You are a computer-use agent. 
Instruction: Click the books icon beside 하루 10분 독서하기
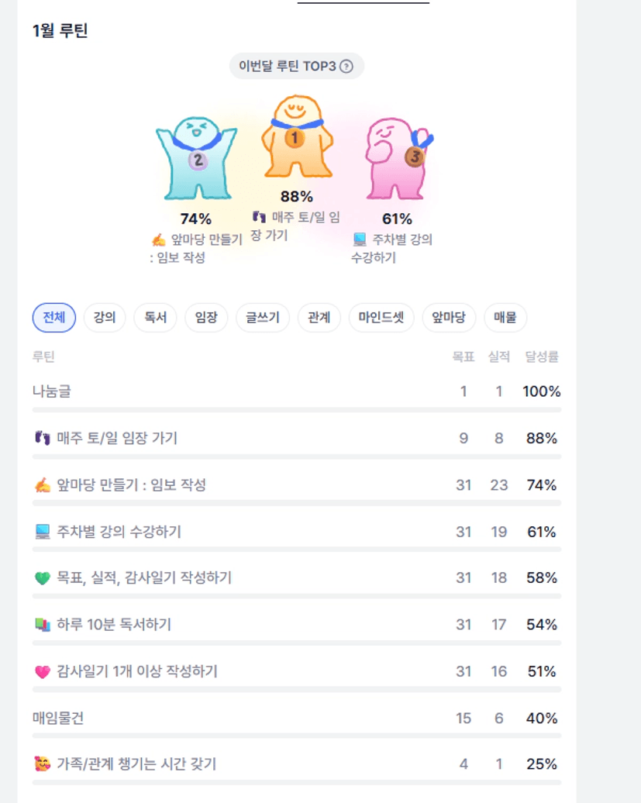point(42,625)
